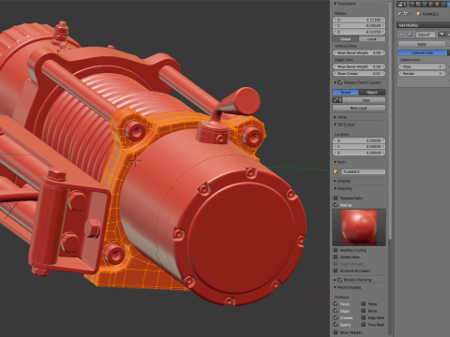Click the Edges Mean Bevel Weight field
This screenshot has width=450, height=337.
[x=359, y=66]
